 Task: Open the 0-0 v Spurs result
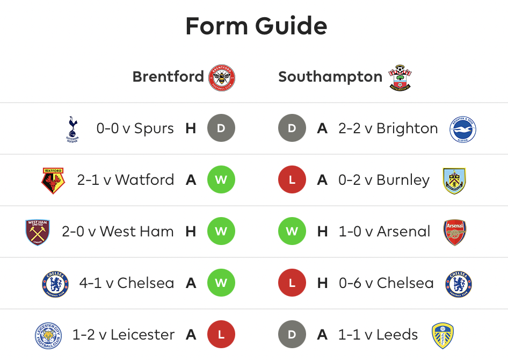pos(135,128)
